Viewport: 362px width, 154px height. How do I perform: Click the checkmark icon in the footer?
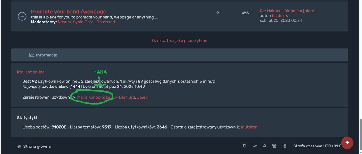255,146
